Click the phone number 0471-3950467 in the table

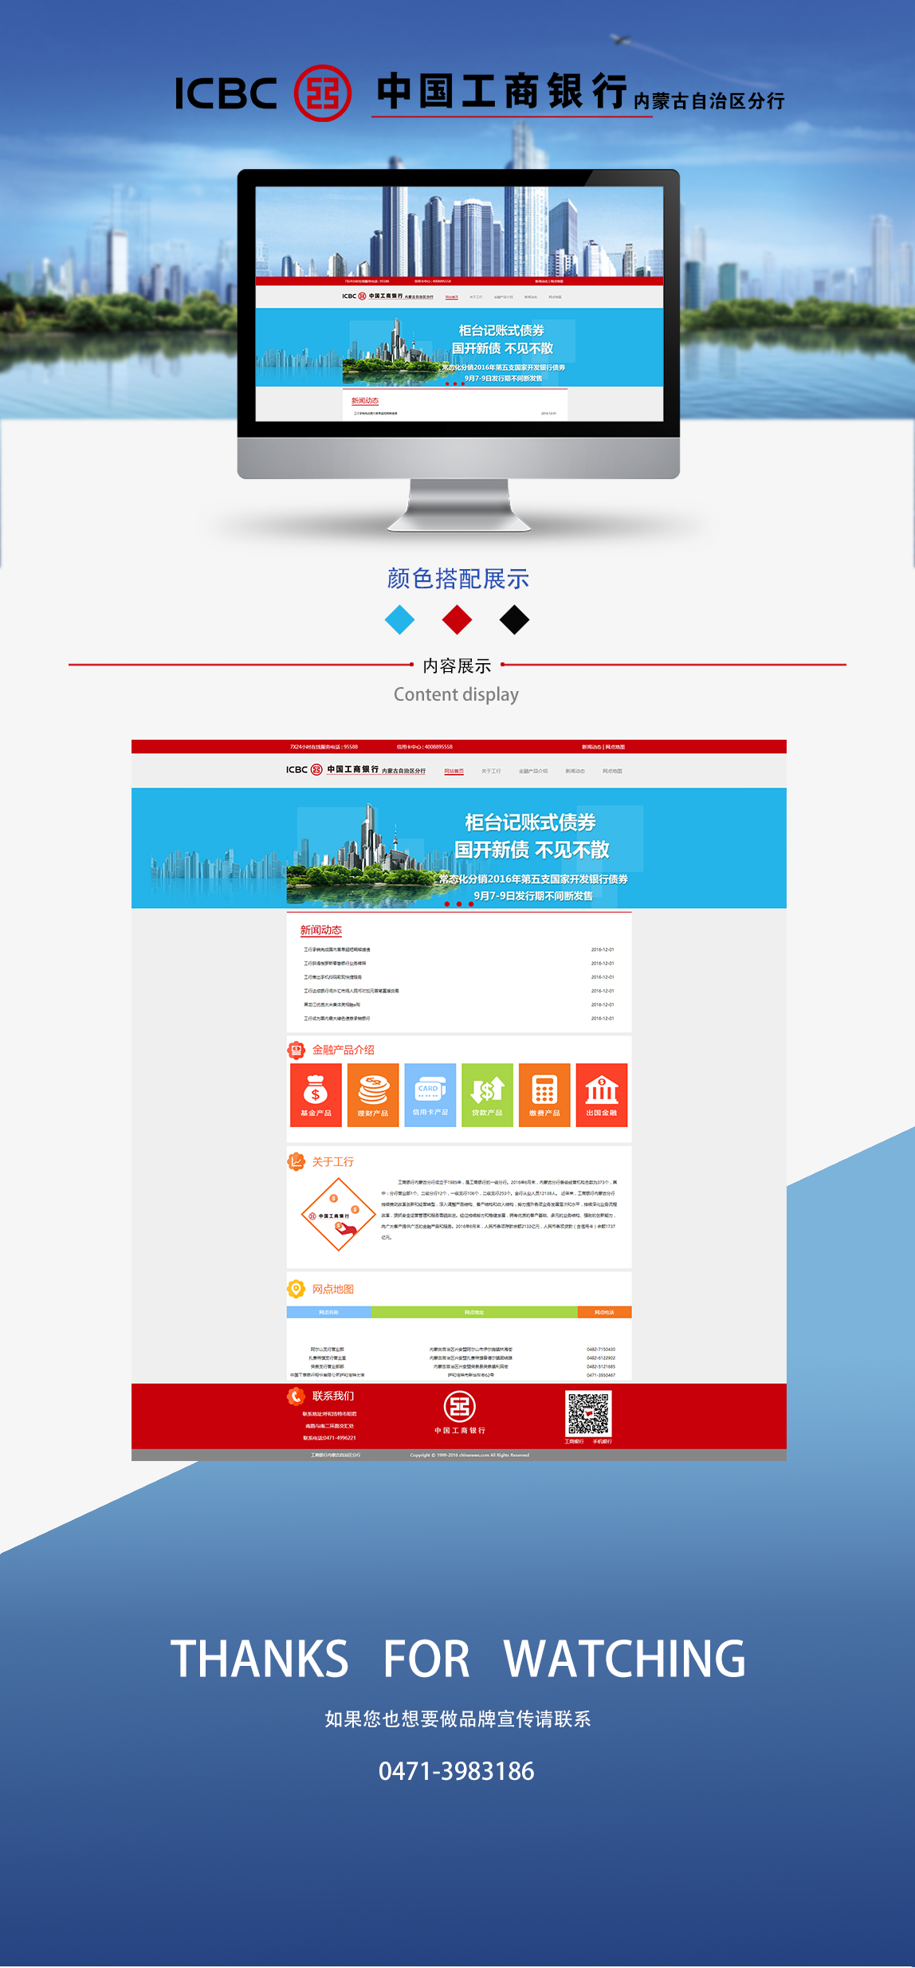click(601, 1375)
